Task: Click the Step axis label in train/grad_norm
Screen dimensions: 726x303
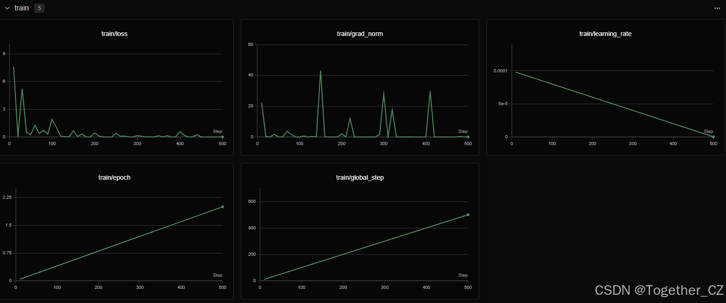Action: tap(463, 131)
